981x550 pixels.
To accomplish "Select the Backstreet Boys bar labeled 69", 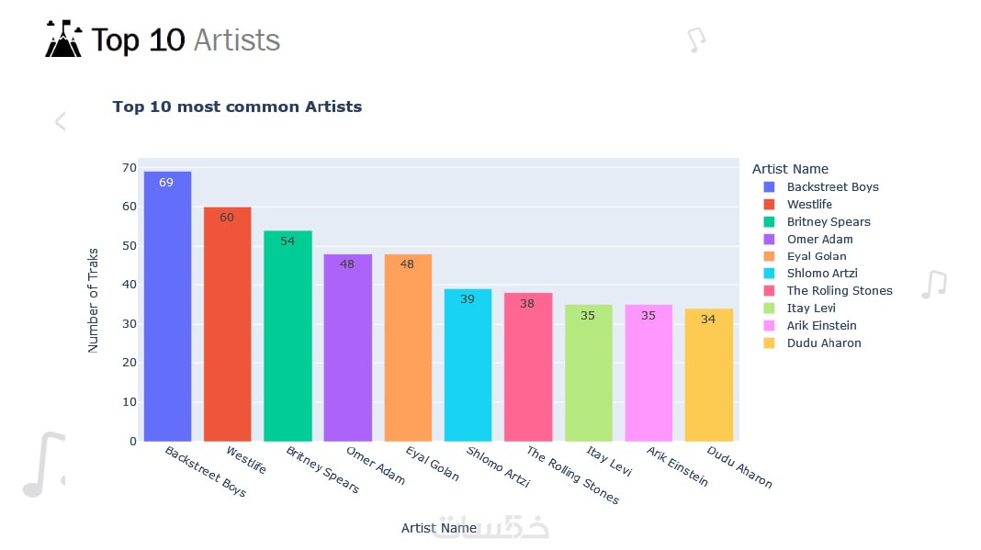I will pyautogui.click(x=168, y=306).
